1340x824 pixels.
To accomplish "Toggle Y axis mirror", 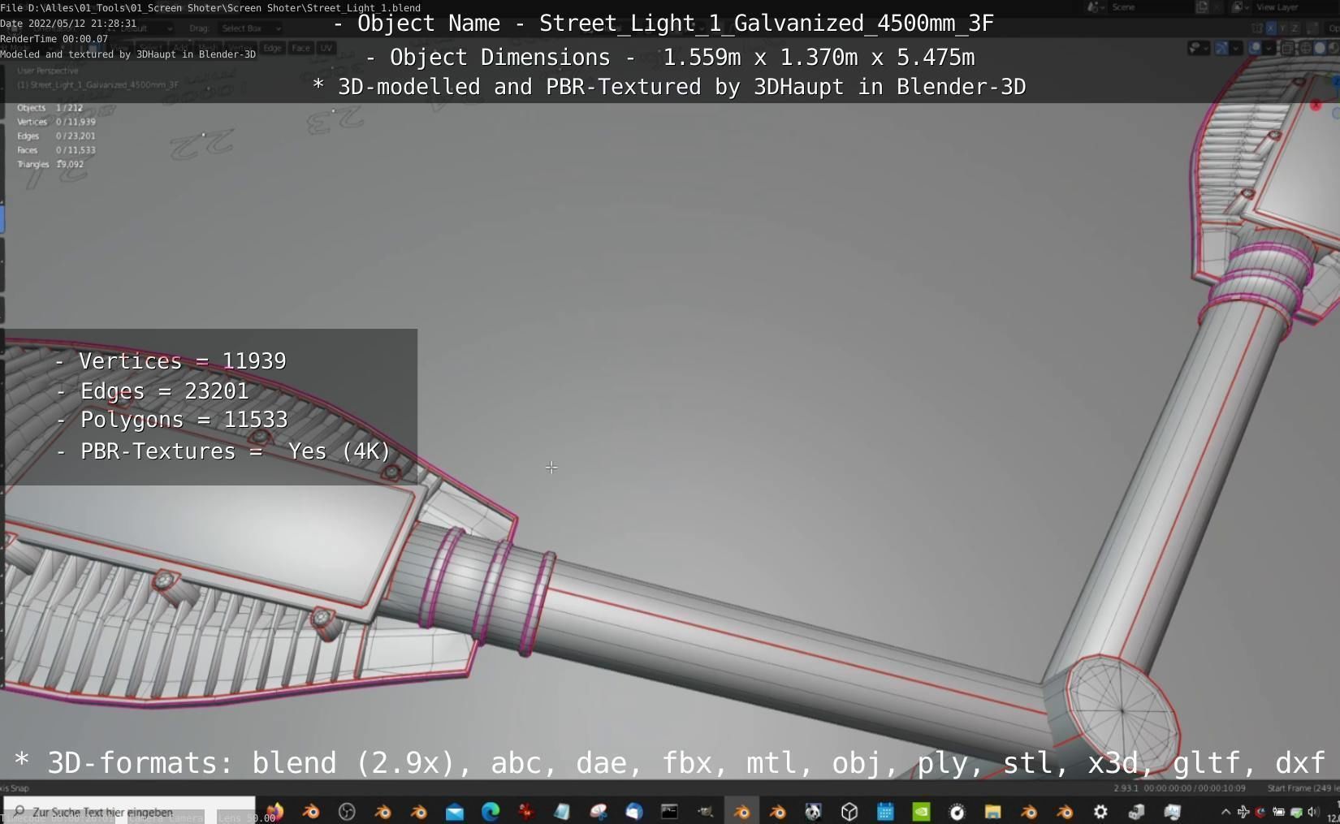I will [x=1283, y=28].
